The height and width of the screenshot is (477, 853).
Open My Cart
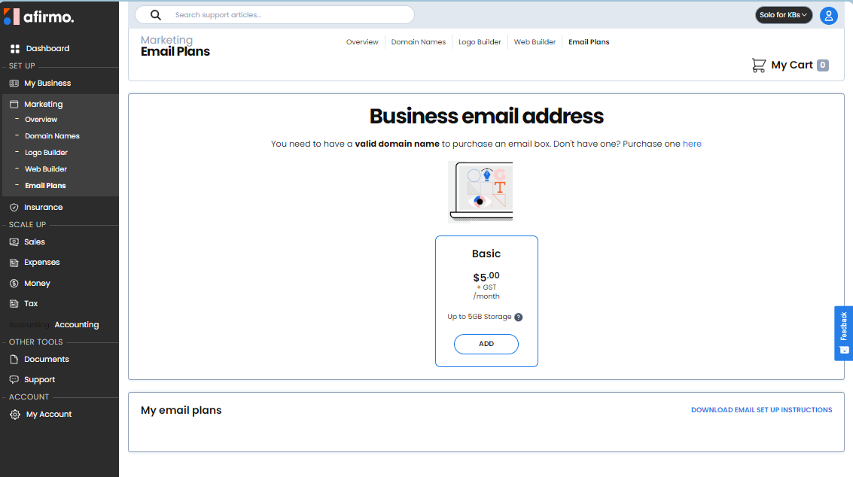click(x=791, y=65)
